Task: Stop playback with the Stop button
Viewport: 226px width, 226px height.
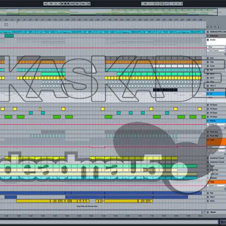Action: (65, 4)
